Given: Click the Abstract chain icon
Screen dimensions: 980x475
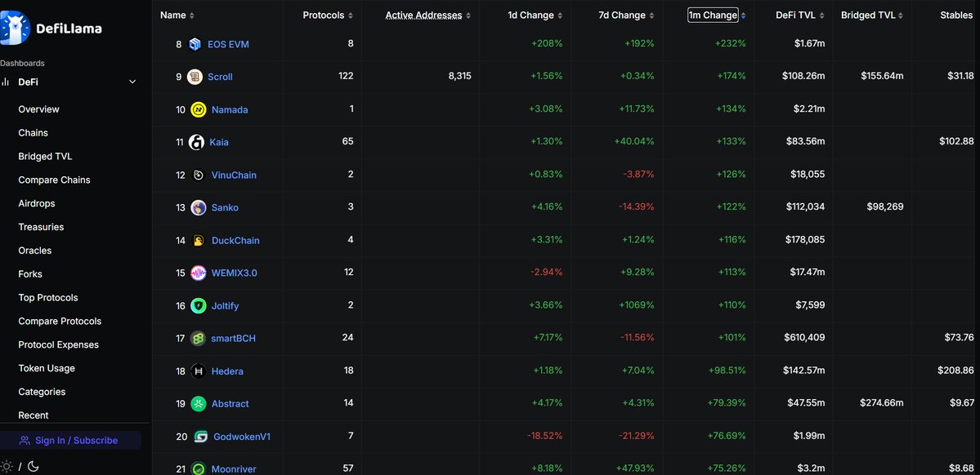Looking at the screenshot, I should [198, 404].
